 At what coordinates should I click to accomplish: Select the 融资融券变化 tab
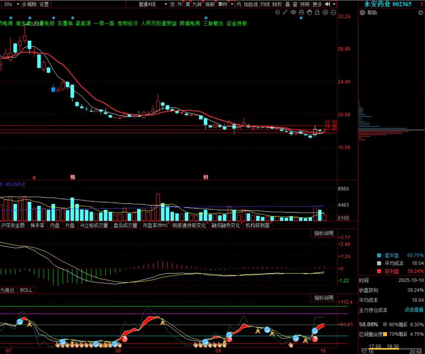(226, 225)
